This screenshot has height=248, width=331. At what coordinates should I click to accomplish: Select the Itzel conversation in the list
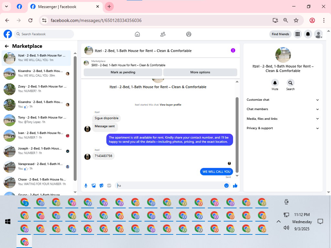[x=36, y=58]
